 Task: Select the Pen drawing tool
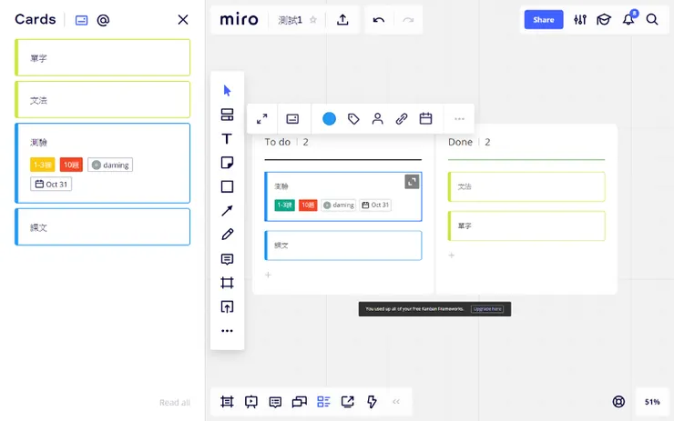pos(227,235)
